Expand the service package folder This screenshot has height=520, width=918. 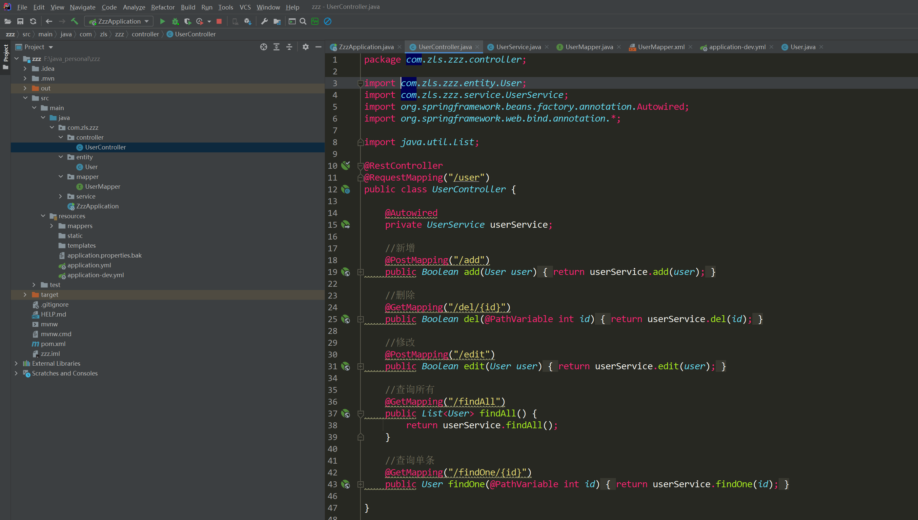pyautogui.click(x=60, y=196)
